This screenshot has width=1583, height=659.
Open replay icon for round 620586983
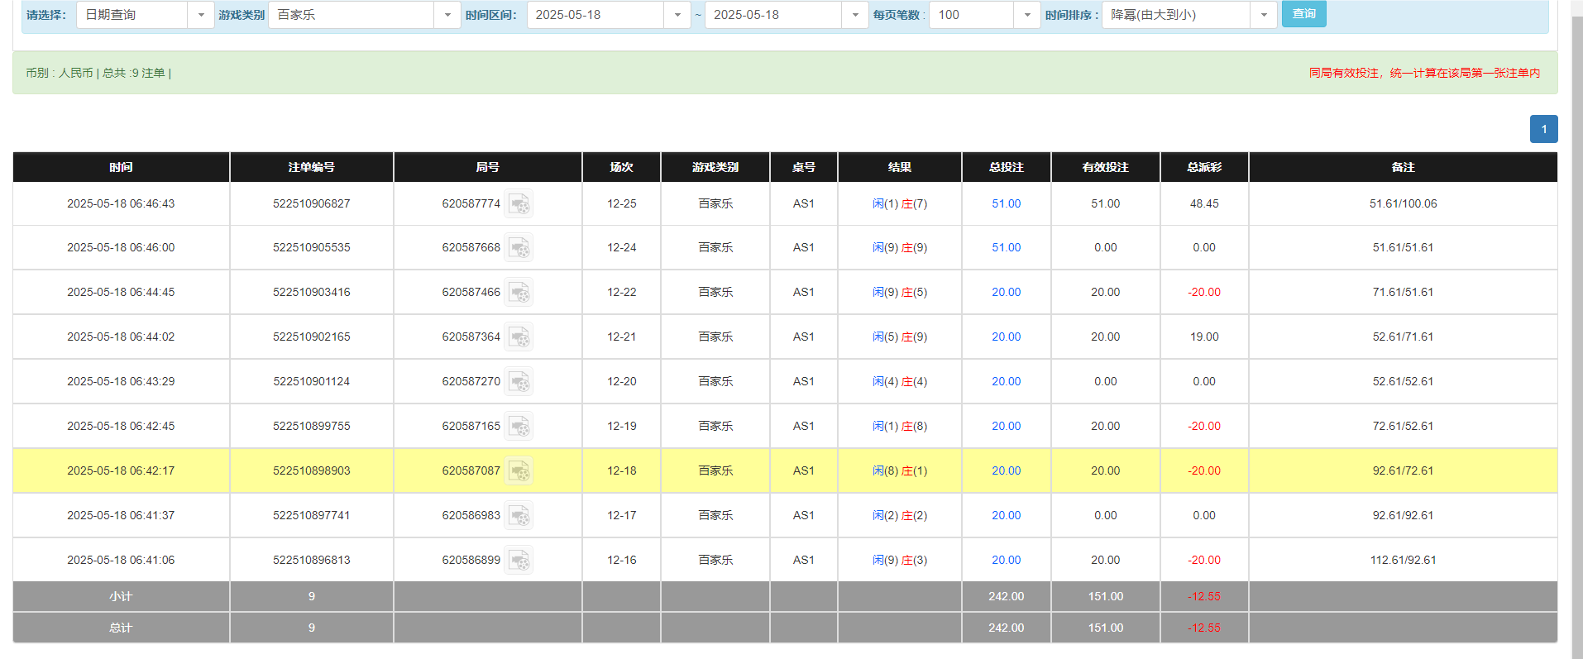tap(519, 515)
